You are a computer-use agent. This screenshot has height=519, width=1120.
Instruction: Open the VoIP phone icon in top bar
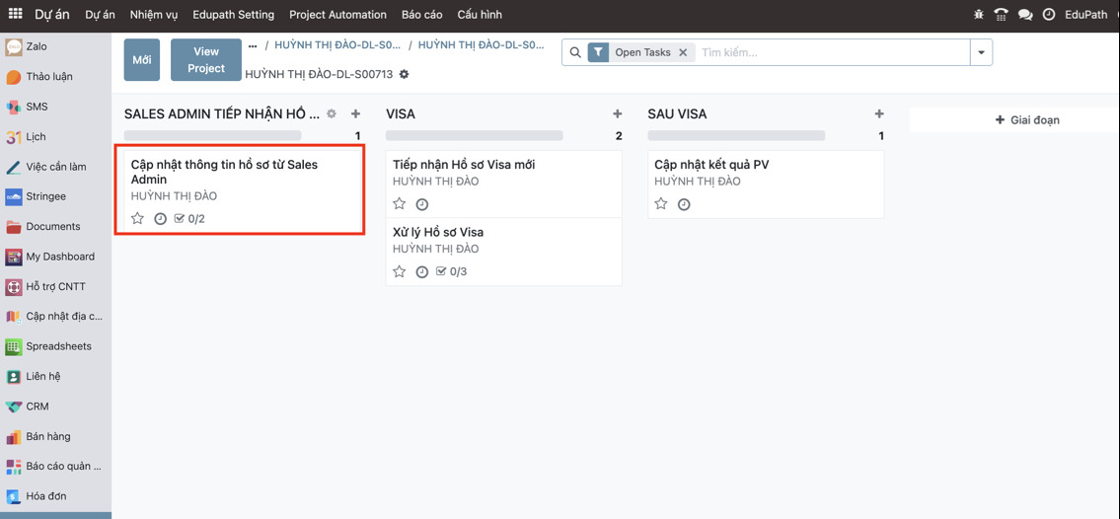click(x=1002, y=14)
